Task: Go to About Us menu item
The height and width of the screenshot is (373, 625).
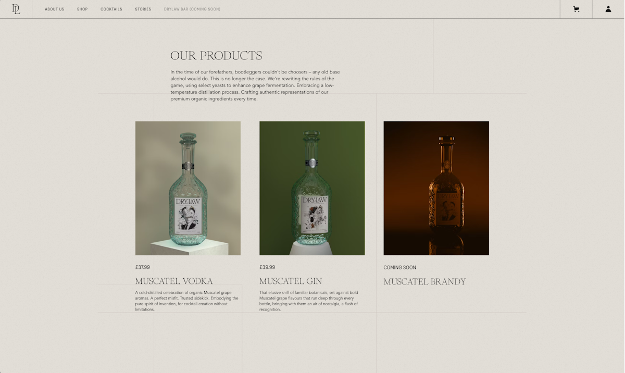Action: (55, 9)
